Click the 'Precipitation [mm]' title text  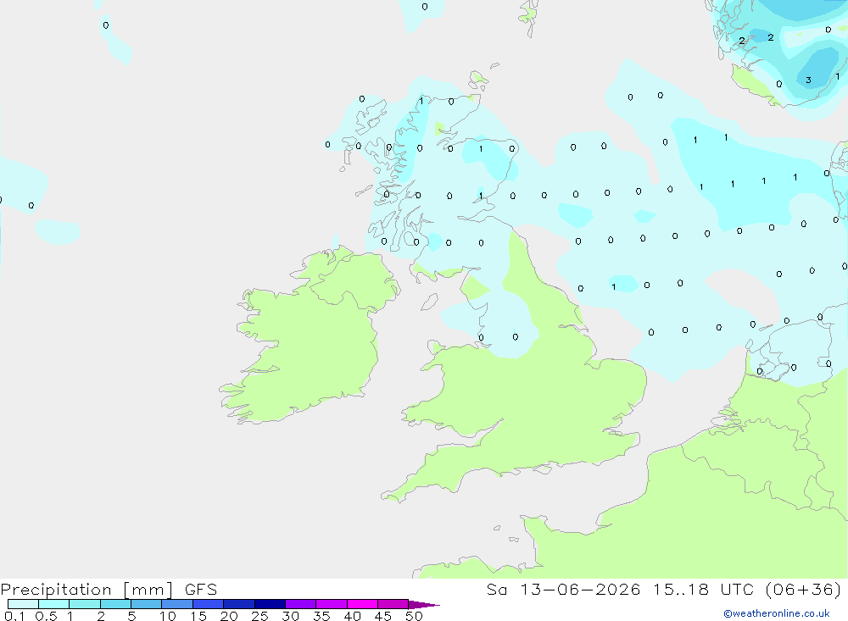[86, 590]
